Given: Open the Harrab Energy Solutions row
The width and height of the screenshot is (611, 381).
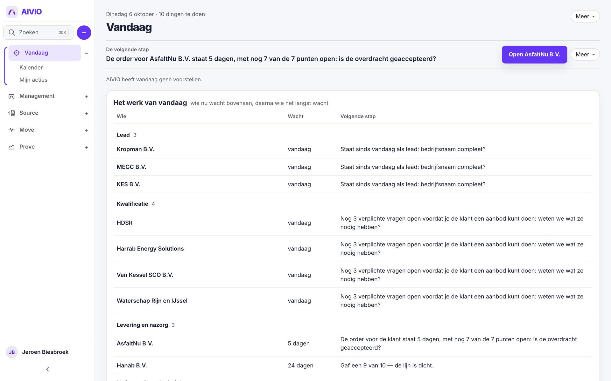Looking at the screenshot, I should pos(353,249).
